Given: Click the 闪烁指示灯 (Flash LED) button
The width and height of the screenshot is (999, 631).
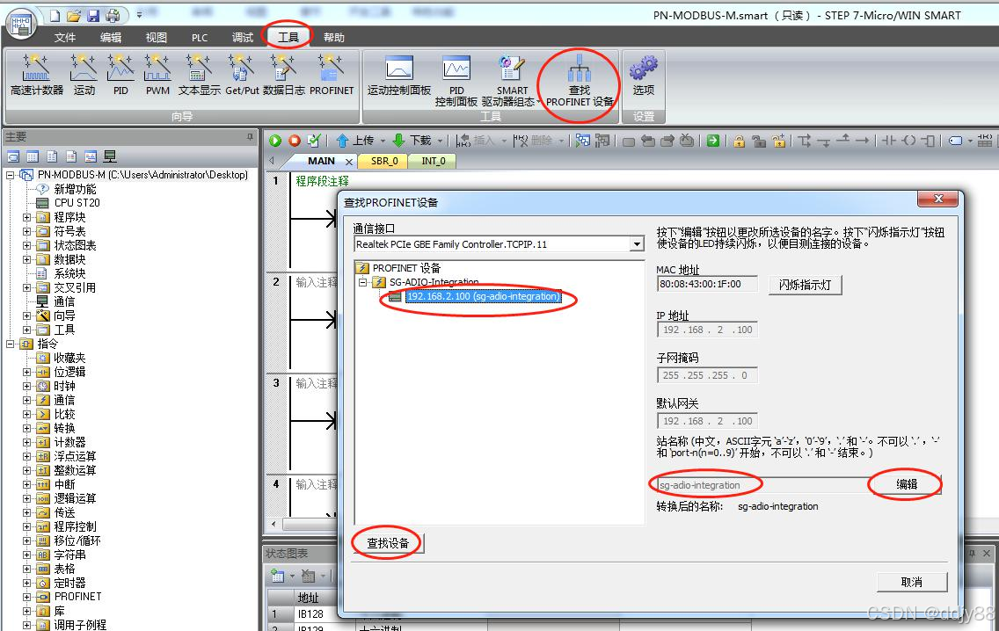Looking at the screenshot, I should coord(806,285).
